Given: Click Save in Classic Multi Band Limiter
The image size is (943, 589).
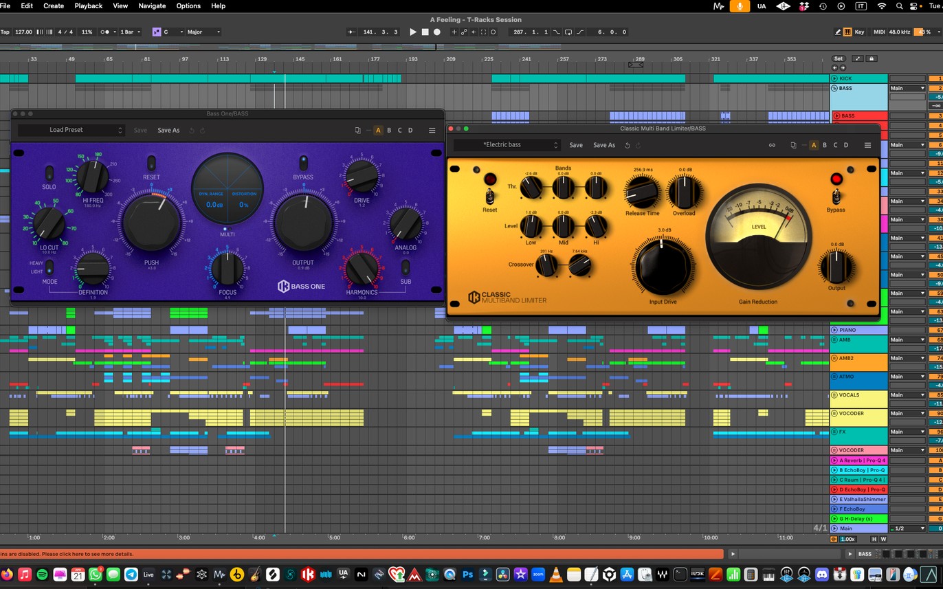Looking at the screenshot, I should [576, 145].
